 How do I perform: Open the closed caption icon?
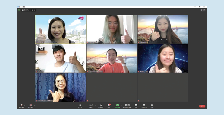[136, 105]
